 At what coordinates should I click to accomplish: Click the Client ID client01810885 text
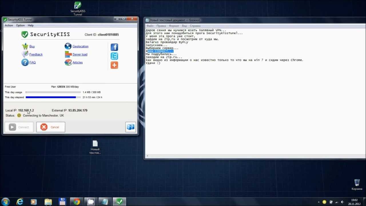pos(102,35)
